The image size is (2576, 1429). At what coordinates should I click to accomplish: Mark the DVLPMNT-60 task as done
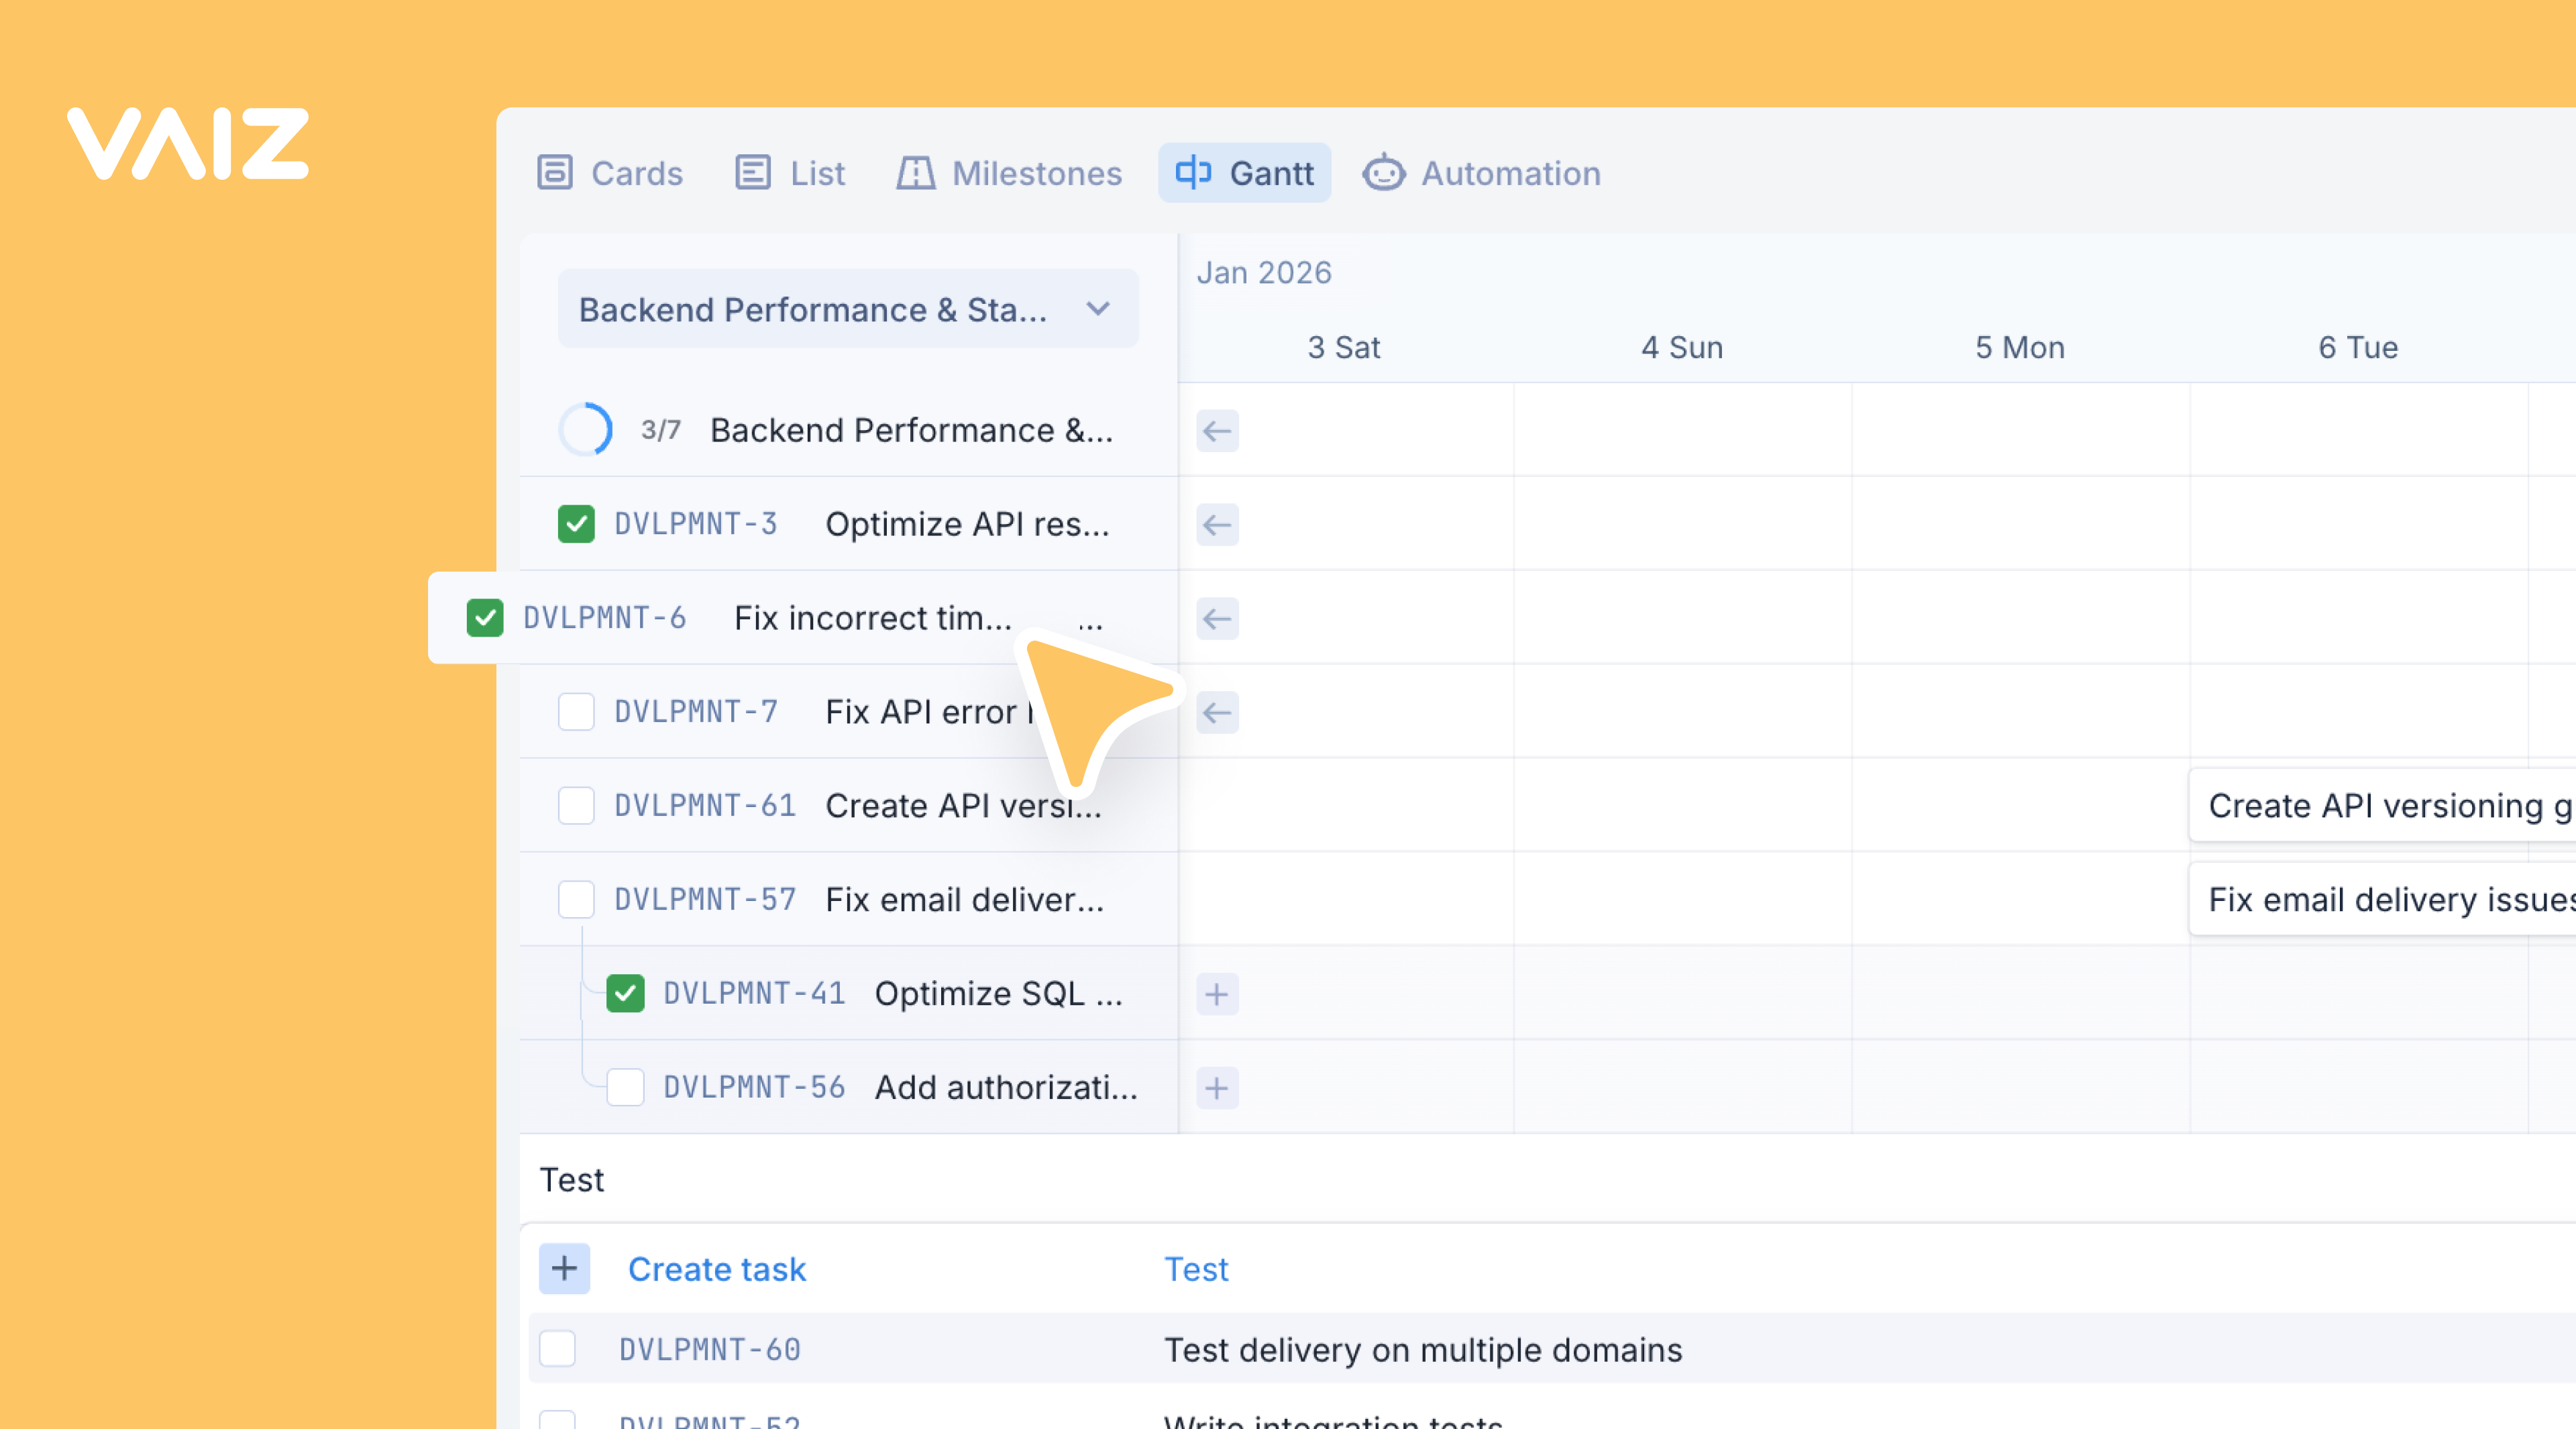(557, 1348)
